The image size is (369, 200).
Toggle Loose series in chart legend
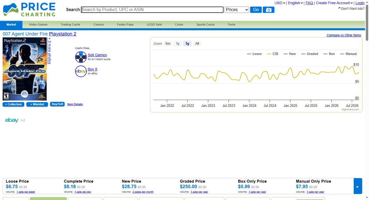click(x=254, y=54)
